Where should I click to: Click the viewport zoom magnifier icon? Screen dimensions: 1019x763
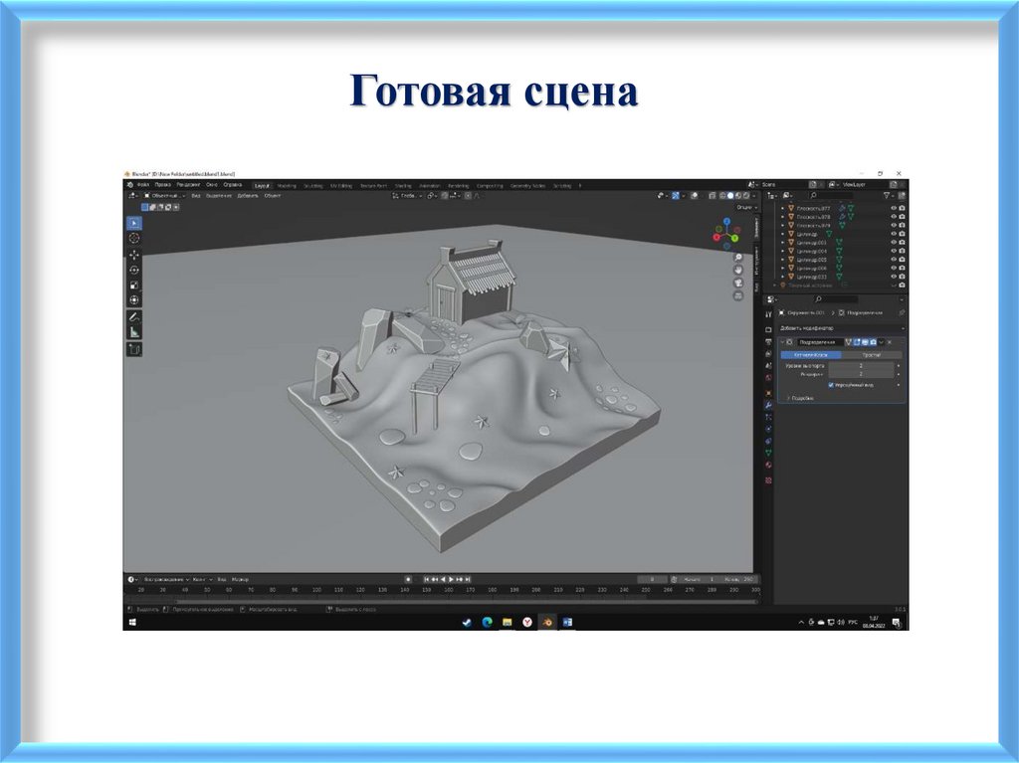738,258
